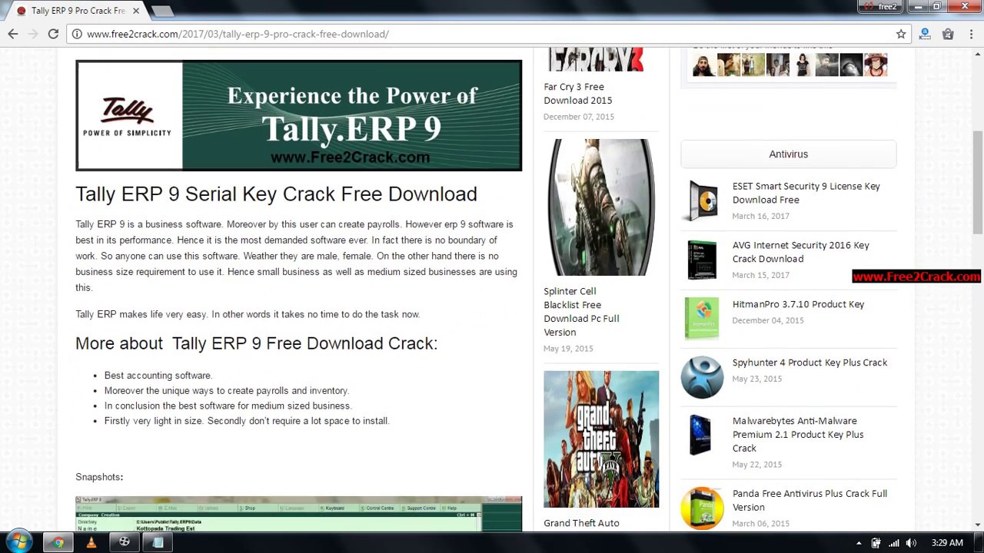
Task: Click the 'Best accounting software.' bullet
Action: (x=158, y=376)
